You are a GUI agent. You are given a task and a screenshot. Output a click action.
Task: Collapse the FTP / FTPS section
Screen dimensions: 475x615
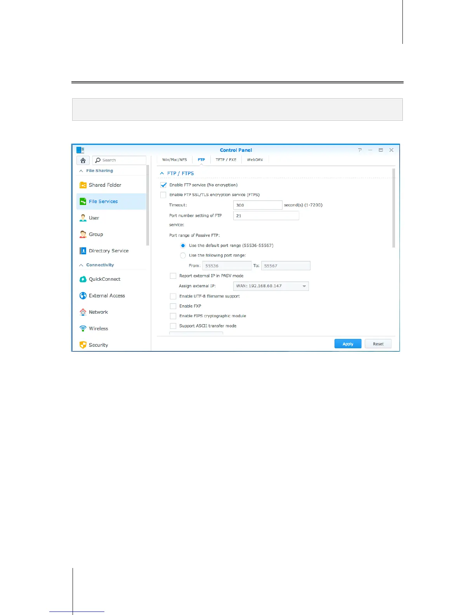162,174
